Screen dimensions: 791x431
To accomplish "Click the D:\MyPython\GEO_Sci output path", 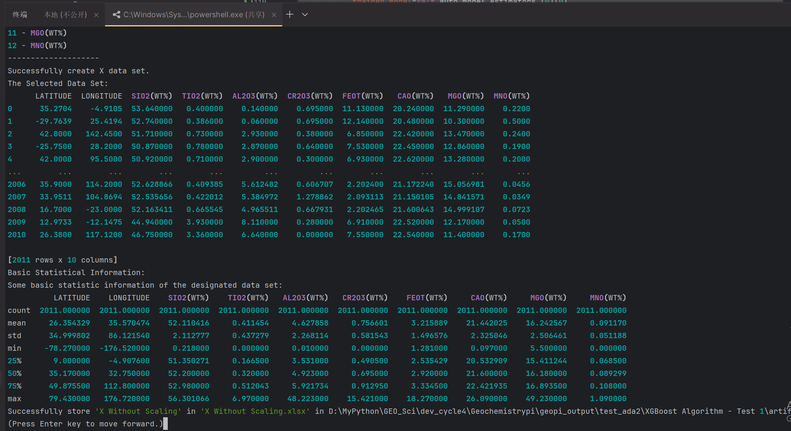I will 559,411.
